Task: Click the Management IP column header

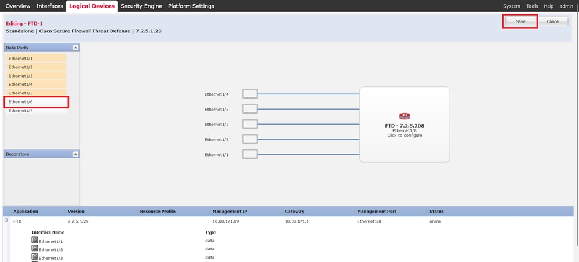Action: 230,212
